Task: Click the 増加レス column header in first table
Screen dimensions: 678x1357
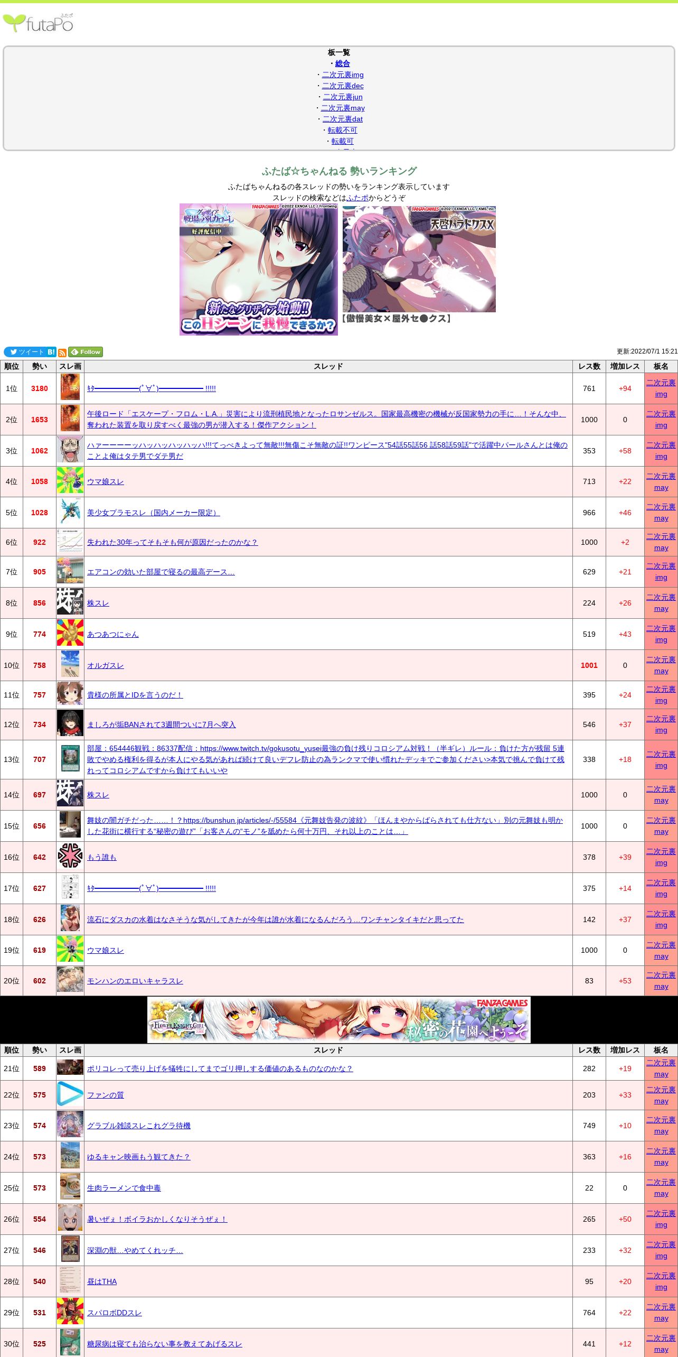Action: point(625,367)
